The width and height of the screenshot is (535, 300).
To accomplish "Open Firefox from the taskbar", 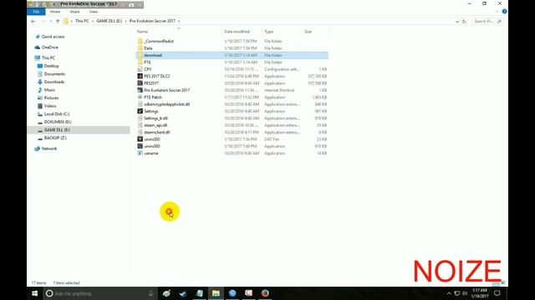I will (x=265, y=293).
